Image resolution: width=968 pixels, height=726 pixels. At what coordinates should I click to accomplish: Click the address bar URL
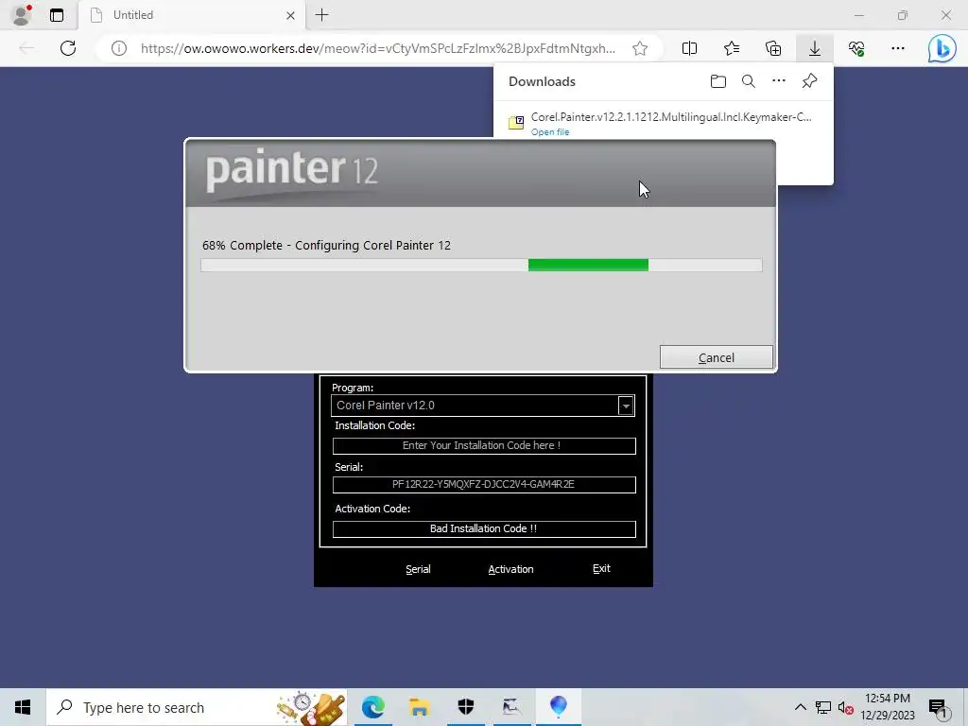coord(377,48)
